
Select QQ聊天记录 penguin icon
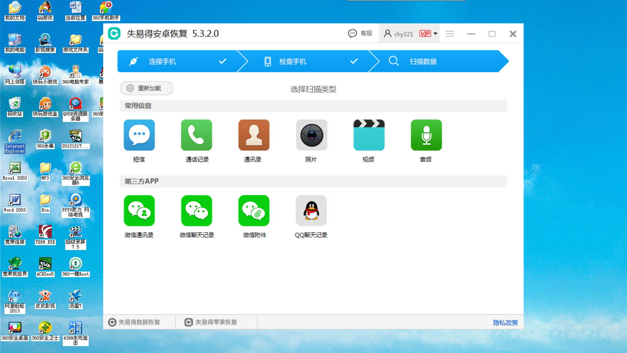(311, 210)
